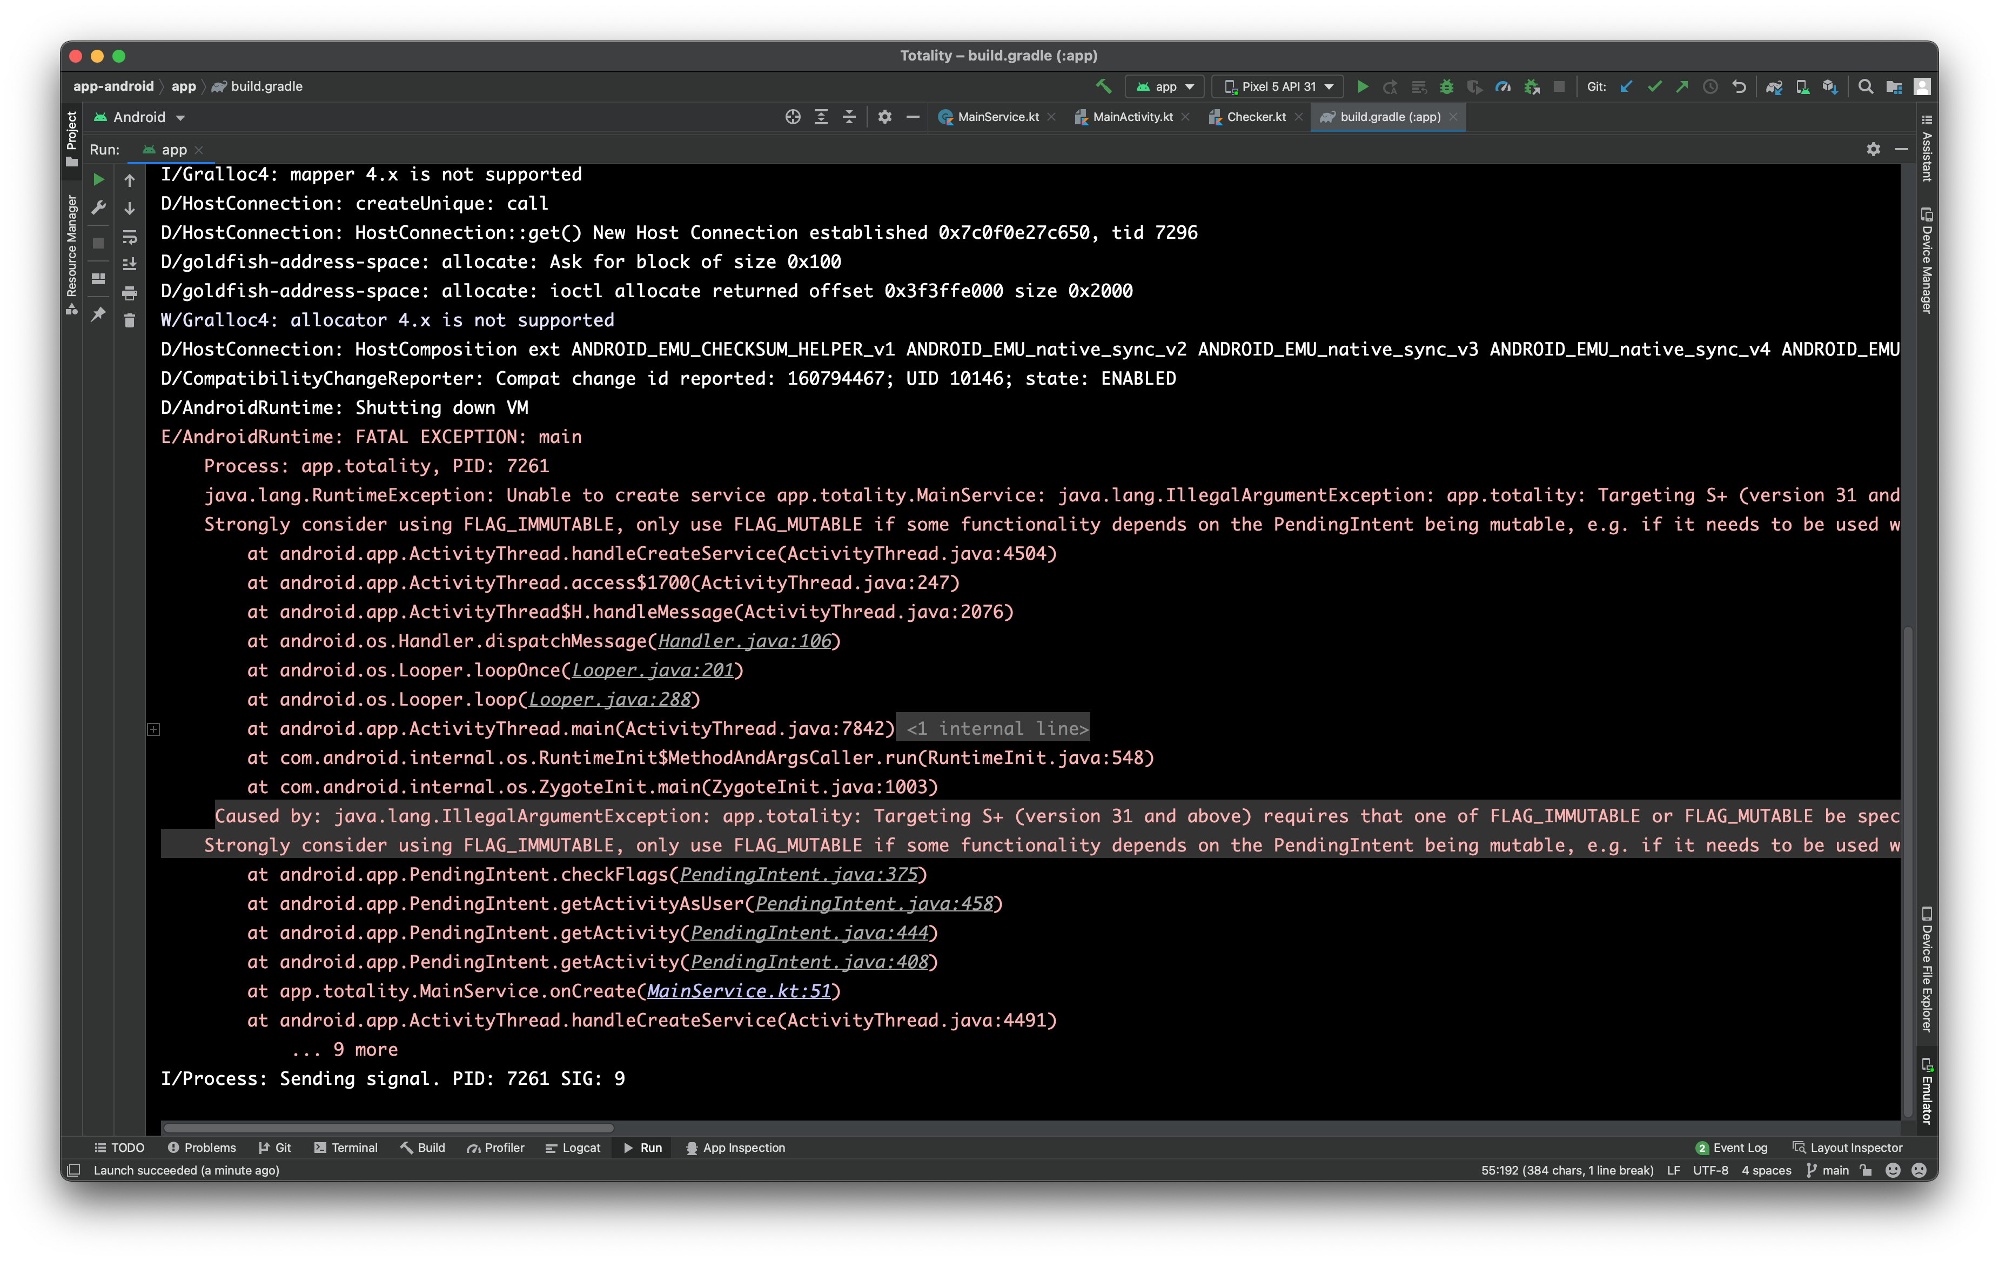Viewport: 1999px width, 1261px height.
Task: Click the Make Project hammer icon
Action: tap(1103, 86)
